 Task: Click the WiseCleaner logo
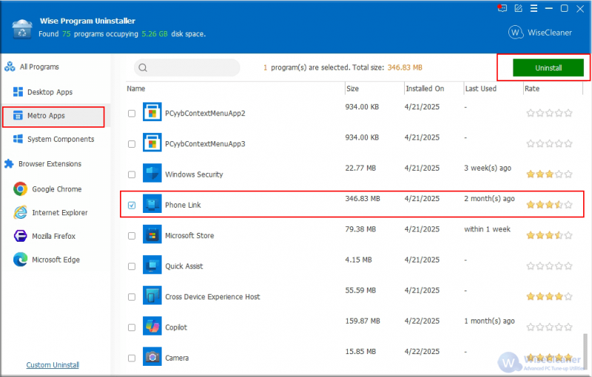pos(540,33)
